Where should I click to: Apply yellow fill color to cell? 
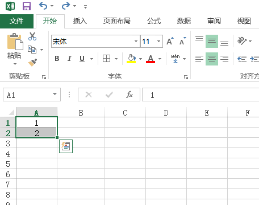131,59
